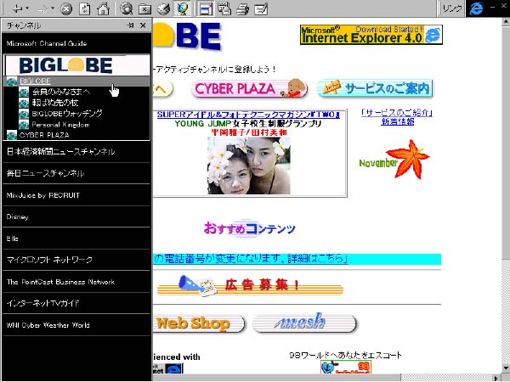Go back with the Back arrow button
Image resolution: width=510 pixels, height=382 pixels.
click(17, 8)
